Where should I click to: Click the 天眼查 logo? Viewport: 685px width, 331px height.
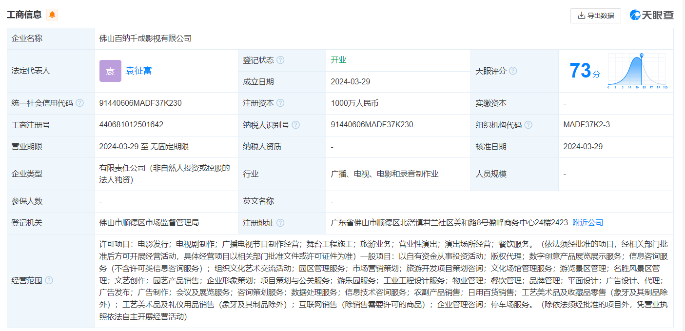(x=652, y=15)
